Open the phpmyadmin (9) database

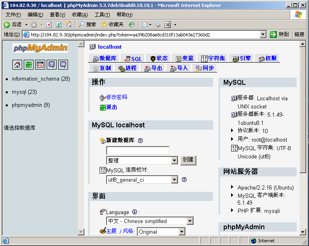coord(31,105)
